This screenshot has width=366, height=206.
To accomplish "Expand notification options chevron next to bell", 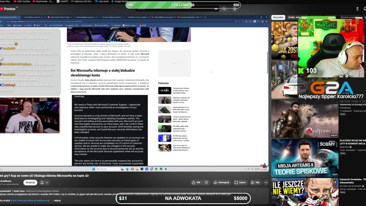I will (47, 182).
